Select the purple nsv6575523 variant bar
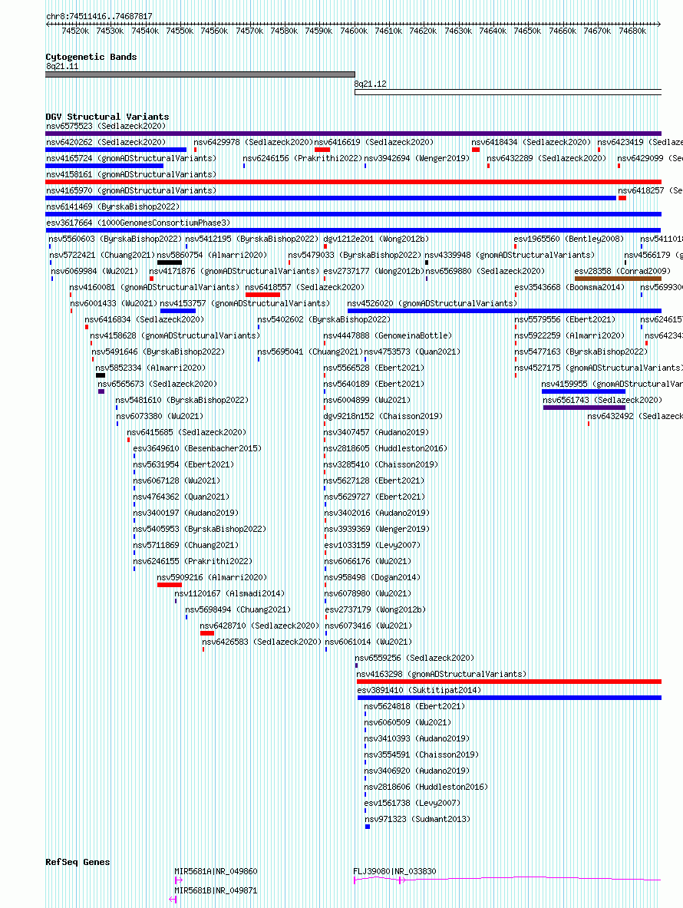683x908 pixels. click(x=353, y=134)
